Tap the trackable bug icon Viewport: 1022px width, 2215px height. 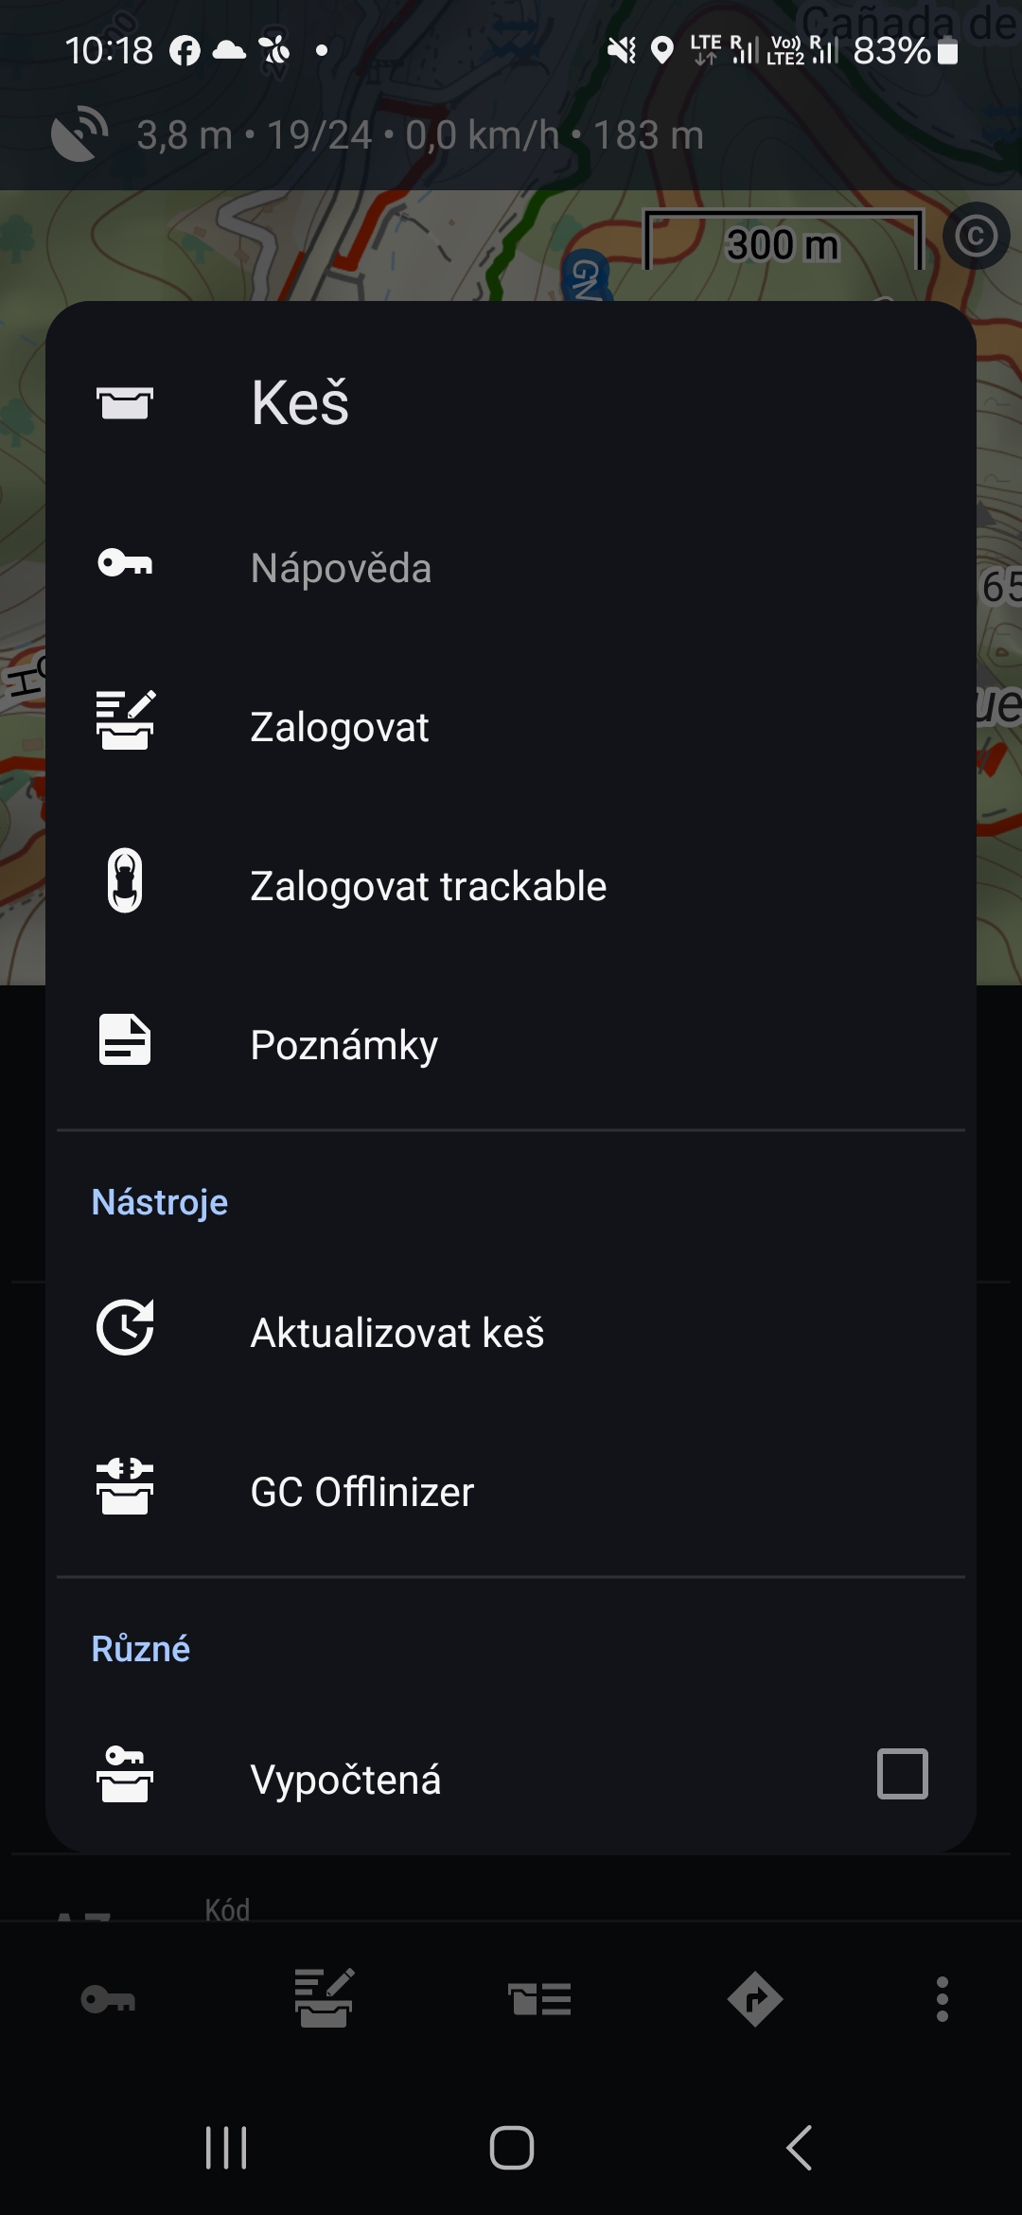tap(125, 880)
